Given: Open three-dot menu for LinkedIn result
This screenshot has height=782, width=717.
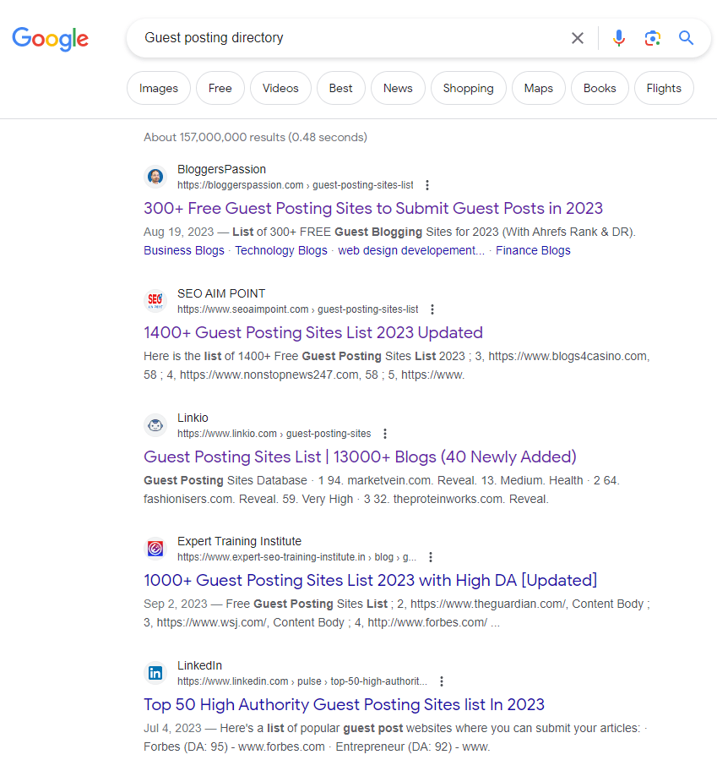Looking at the screenshot, I should 441,681.
